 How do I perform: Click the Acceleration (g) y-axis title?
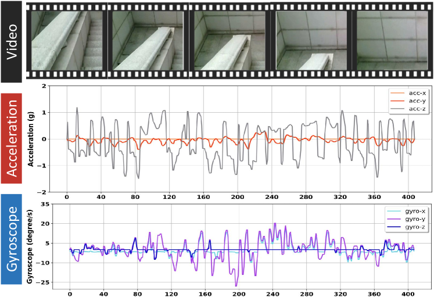coord(31,139)
